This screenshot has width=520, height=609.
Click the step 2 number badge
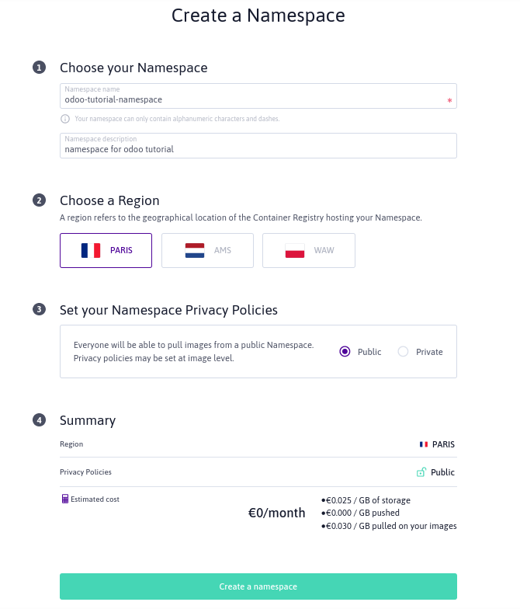tap(39, 200)
